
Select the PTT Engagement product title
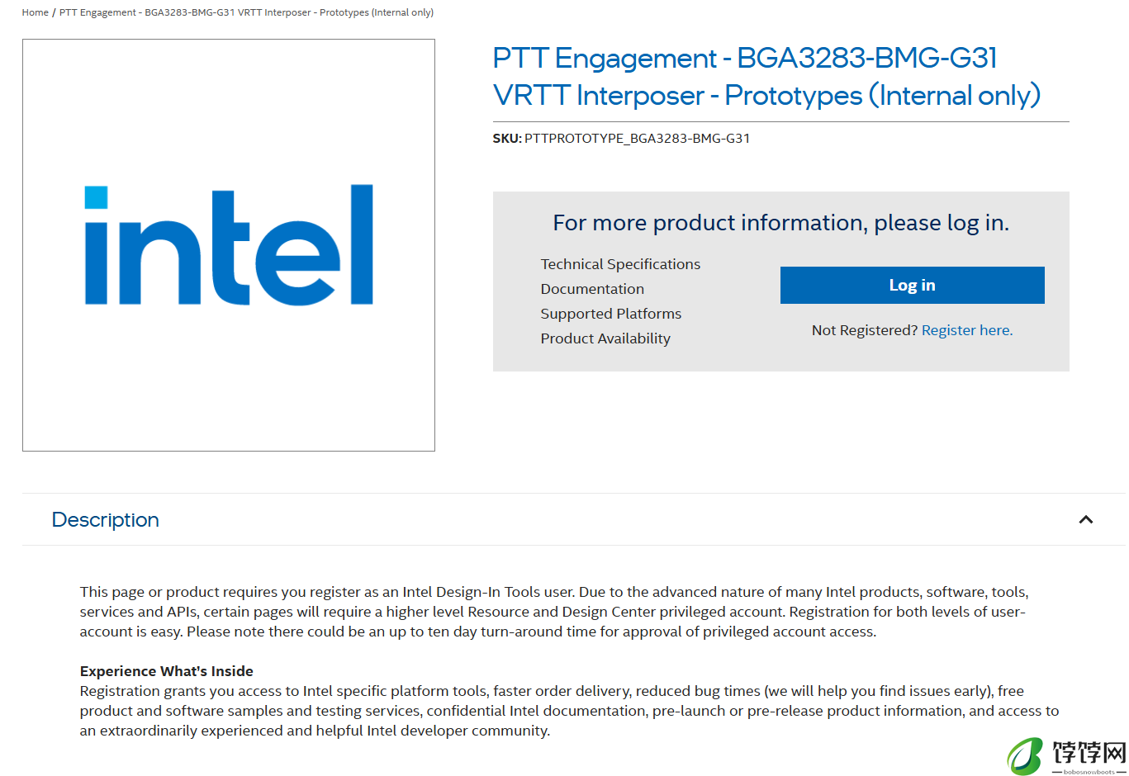coord(766,77)
